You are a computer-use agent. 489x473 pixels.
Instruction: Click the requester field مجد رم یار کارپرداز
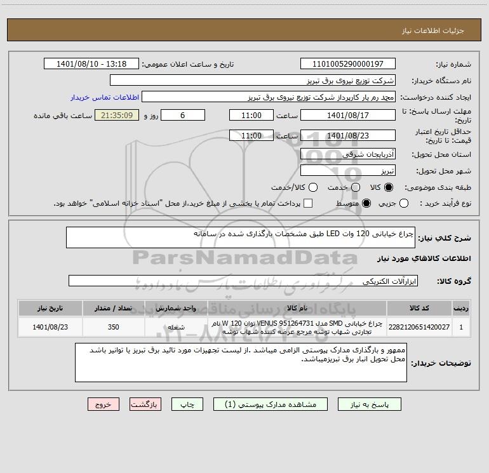[269, 97]
